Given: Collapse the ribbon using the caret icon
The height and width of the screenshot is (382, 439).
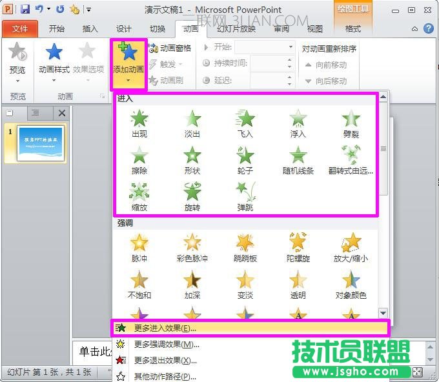Looking at the screenshot, I should 414,29.
